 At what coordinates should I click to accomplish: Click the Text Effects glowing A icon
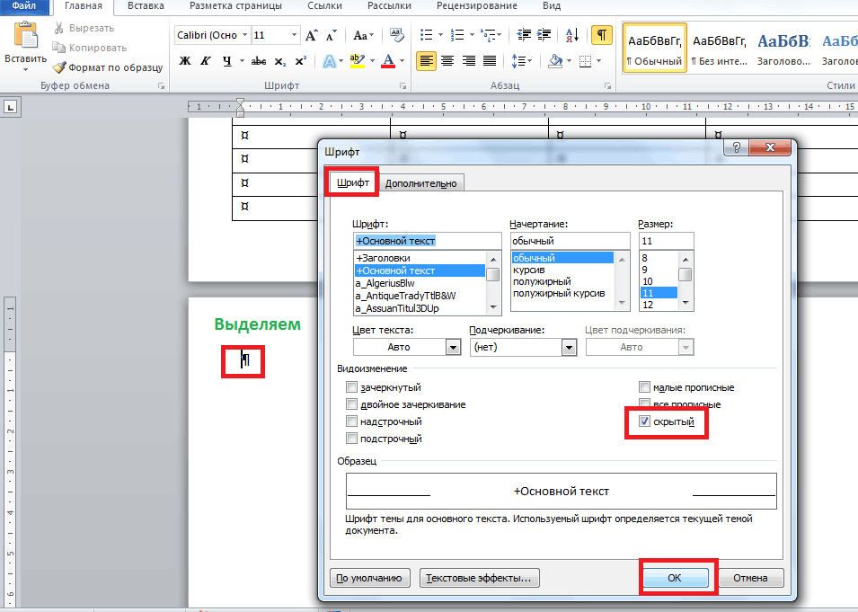pos(330,61)
